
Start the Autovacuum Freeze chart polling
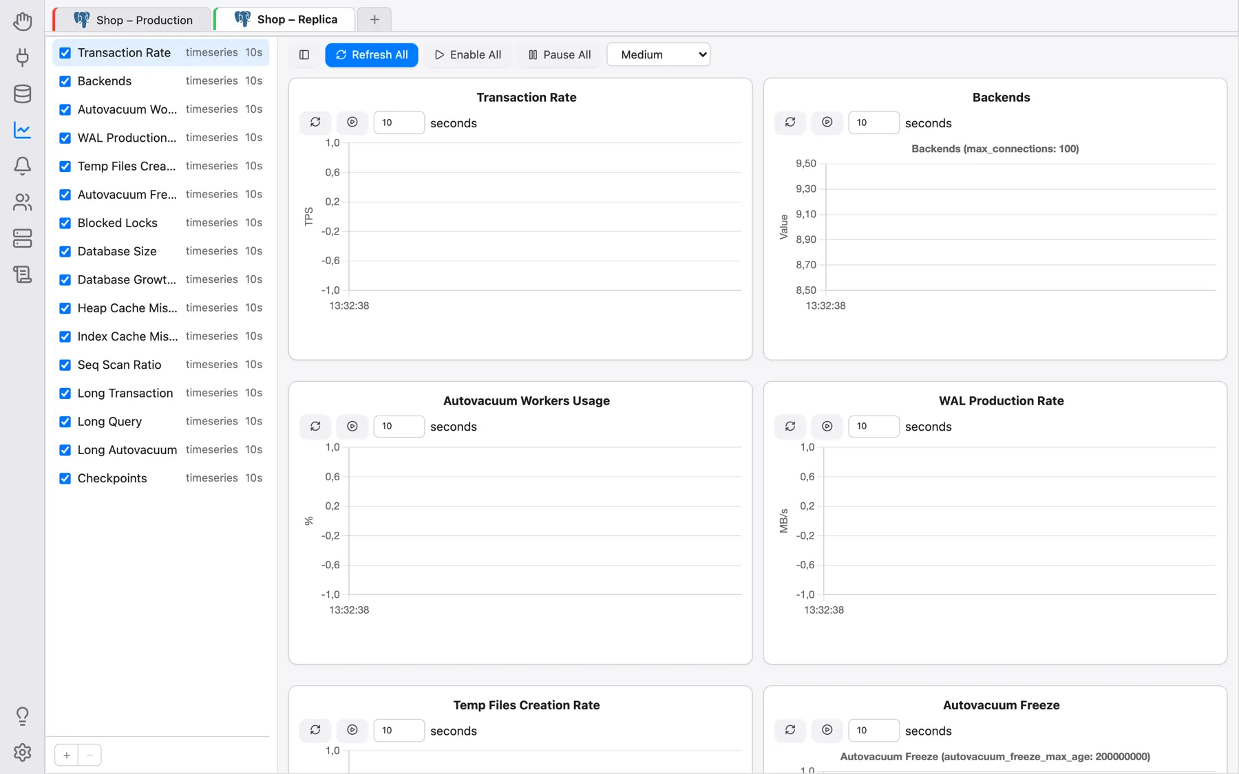827,730
